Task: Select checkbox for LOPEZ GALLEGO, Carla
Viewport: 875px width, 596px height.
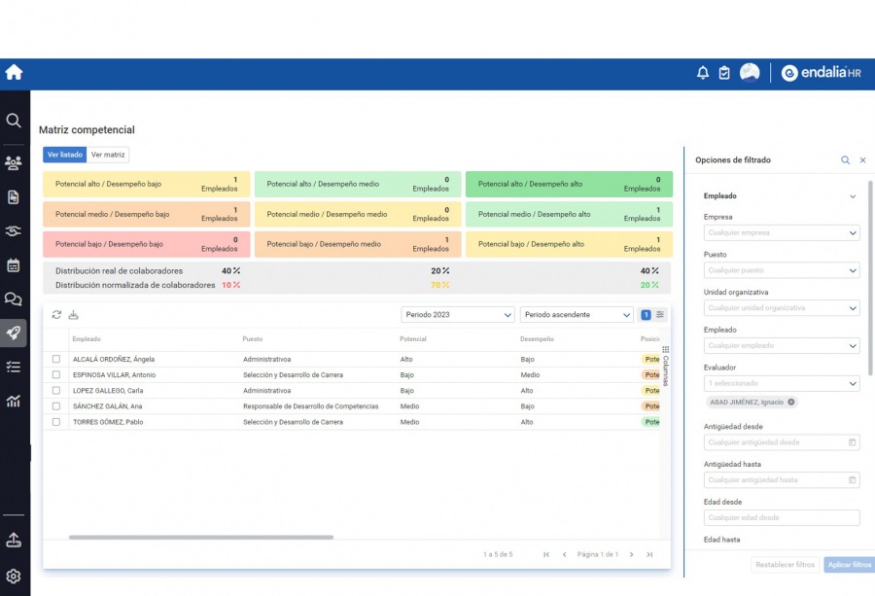Action: (56, 391)
